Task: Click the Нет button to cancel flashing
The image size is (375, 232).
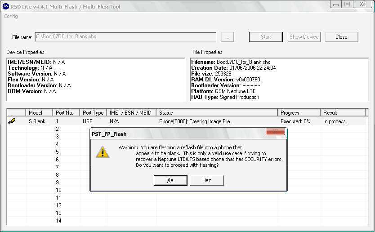Action: (x=207, y=180)
